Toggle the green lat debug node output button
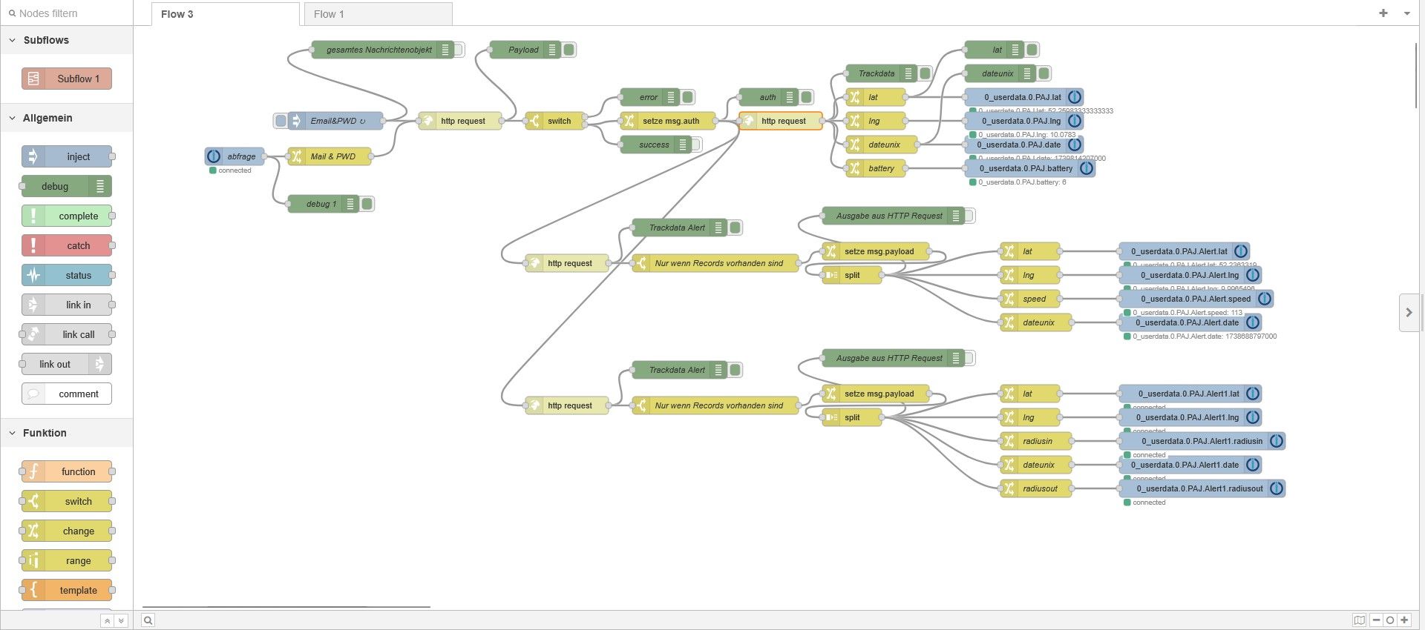The width and height of the screenshot is (1425, 630). pos(1032,50)
